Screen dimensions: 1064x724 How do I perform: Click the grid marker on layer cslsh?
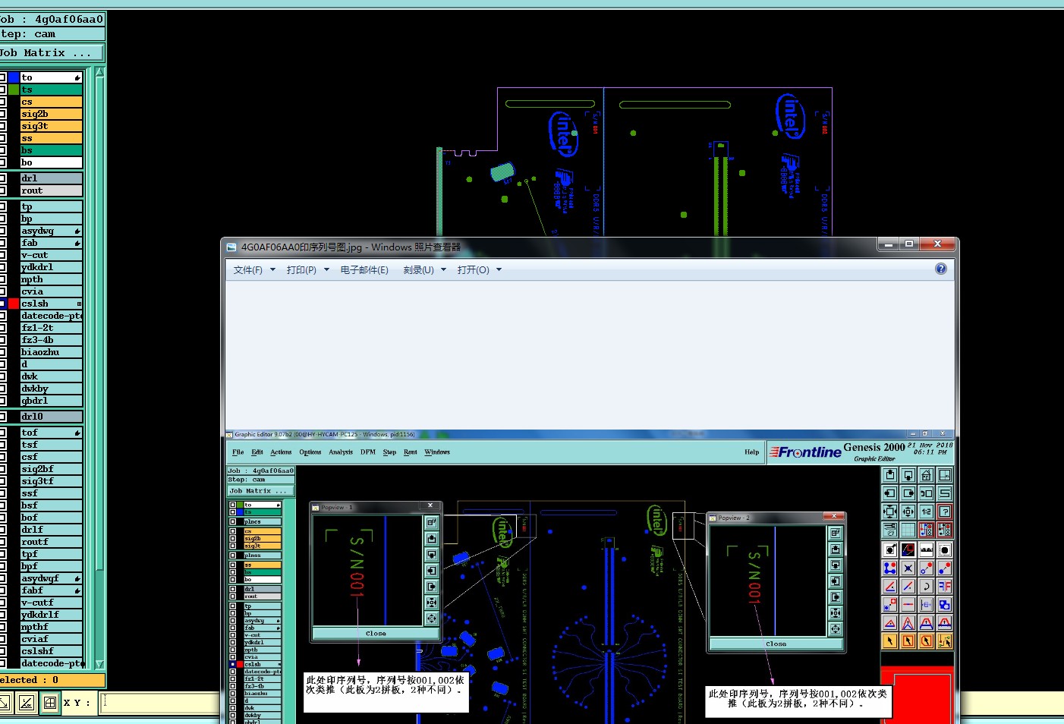79,304
